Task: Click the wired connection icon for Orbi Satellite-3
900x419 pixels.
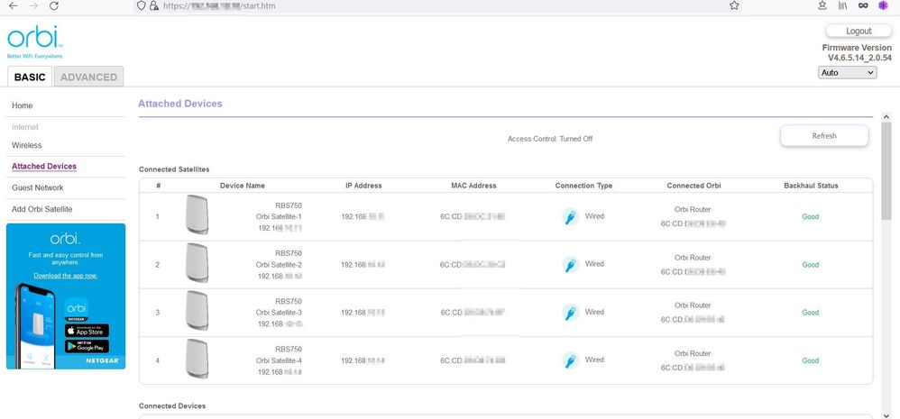Action: pyautogui.click(x=570, y=313)
